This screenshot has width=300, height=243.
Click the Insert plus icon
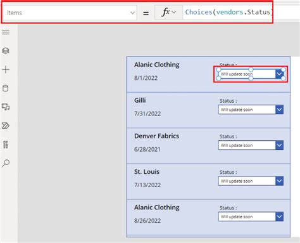6,70
